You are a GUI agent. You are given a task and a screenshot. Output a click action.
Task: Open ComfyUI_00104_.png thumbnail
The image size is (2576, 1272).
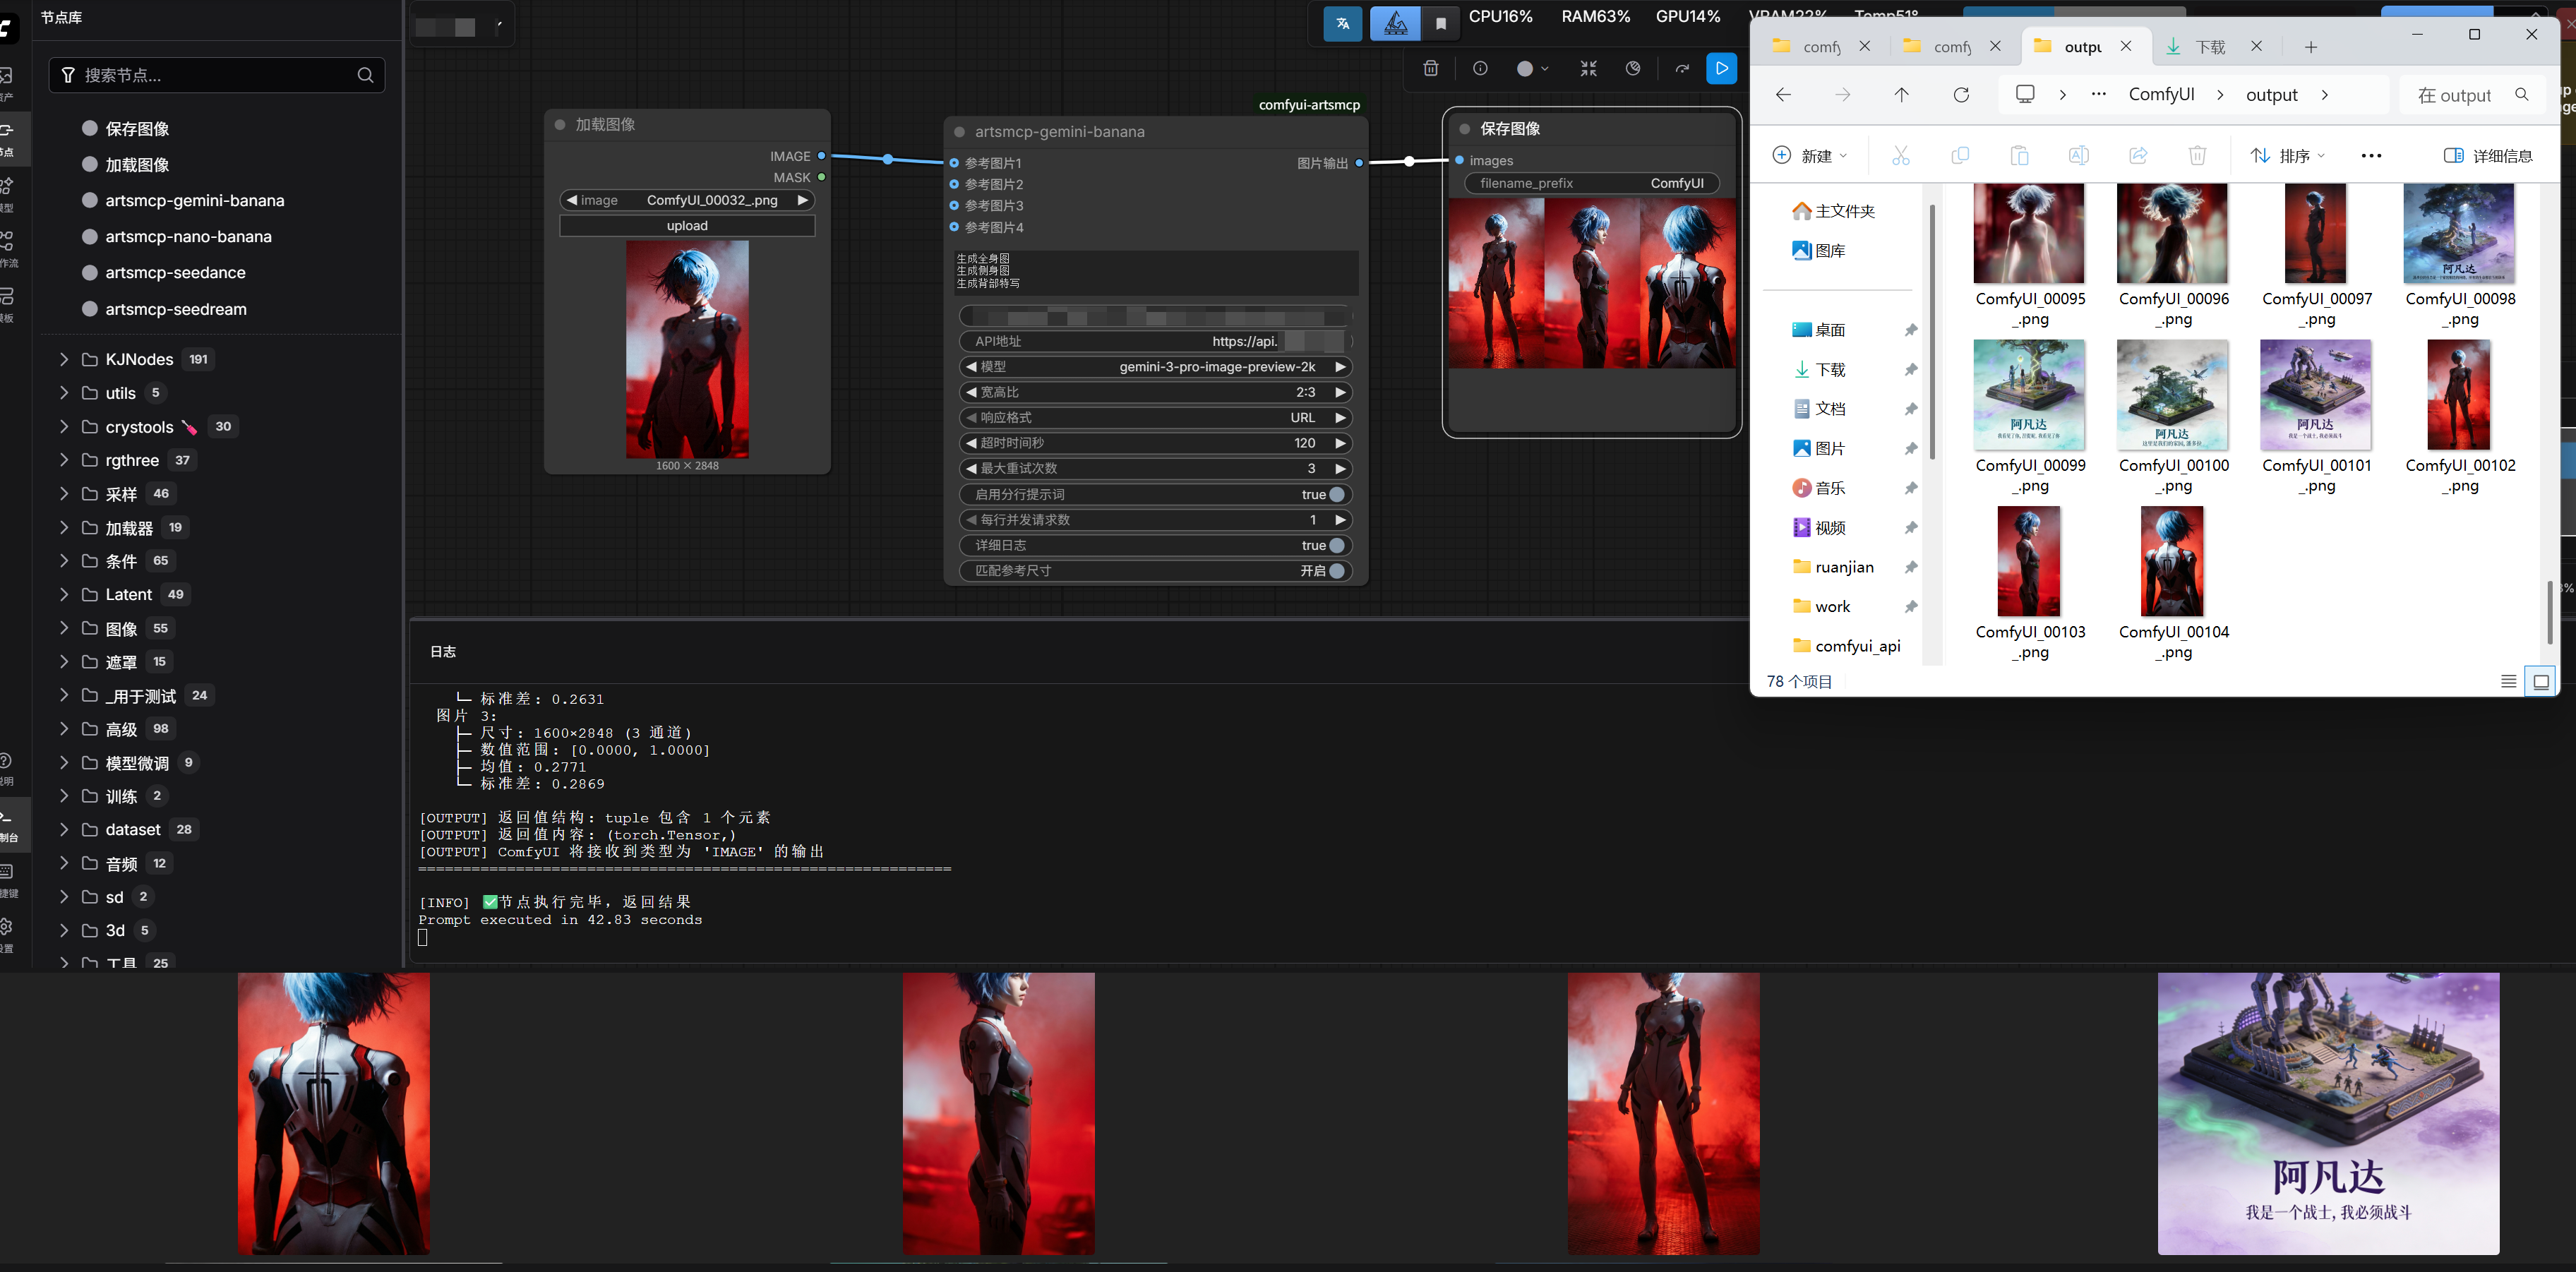point(2171,561)
